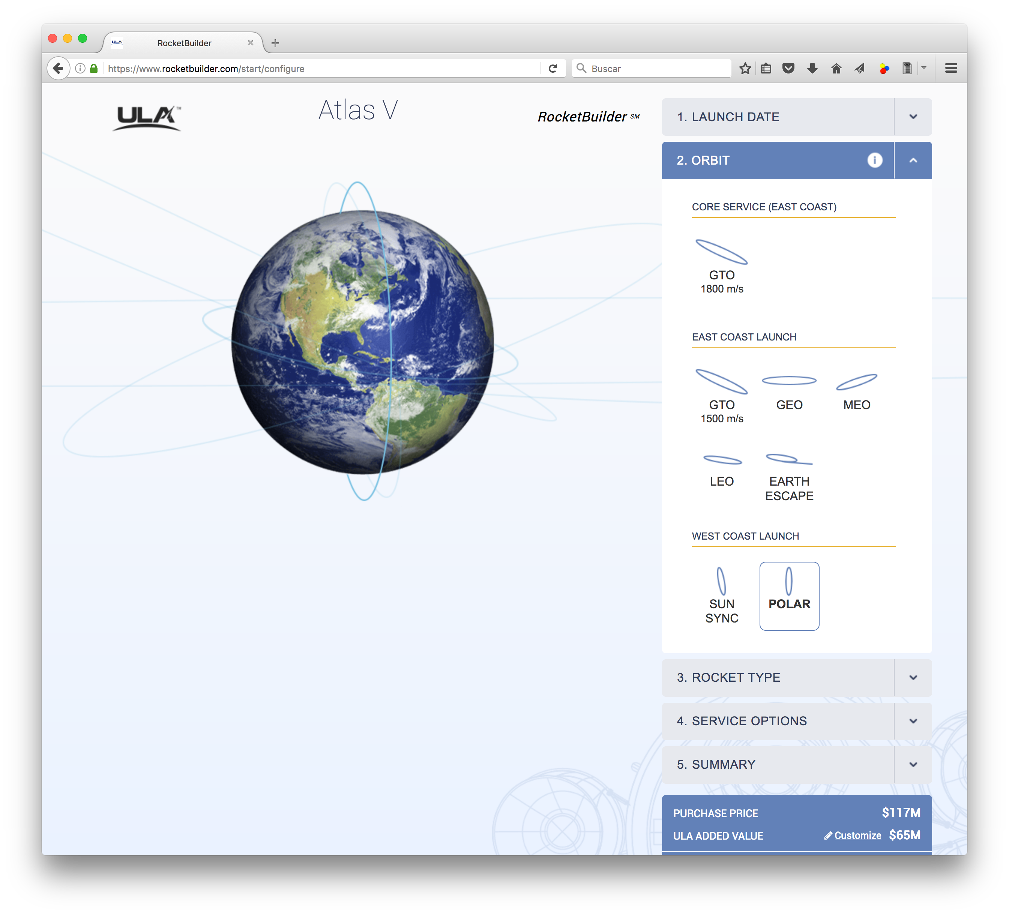1009x915 pixels.
Task: Open a new tab with the plus button
Action: pyautogui.click(x=275, y=43)
